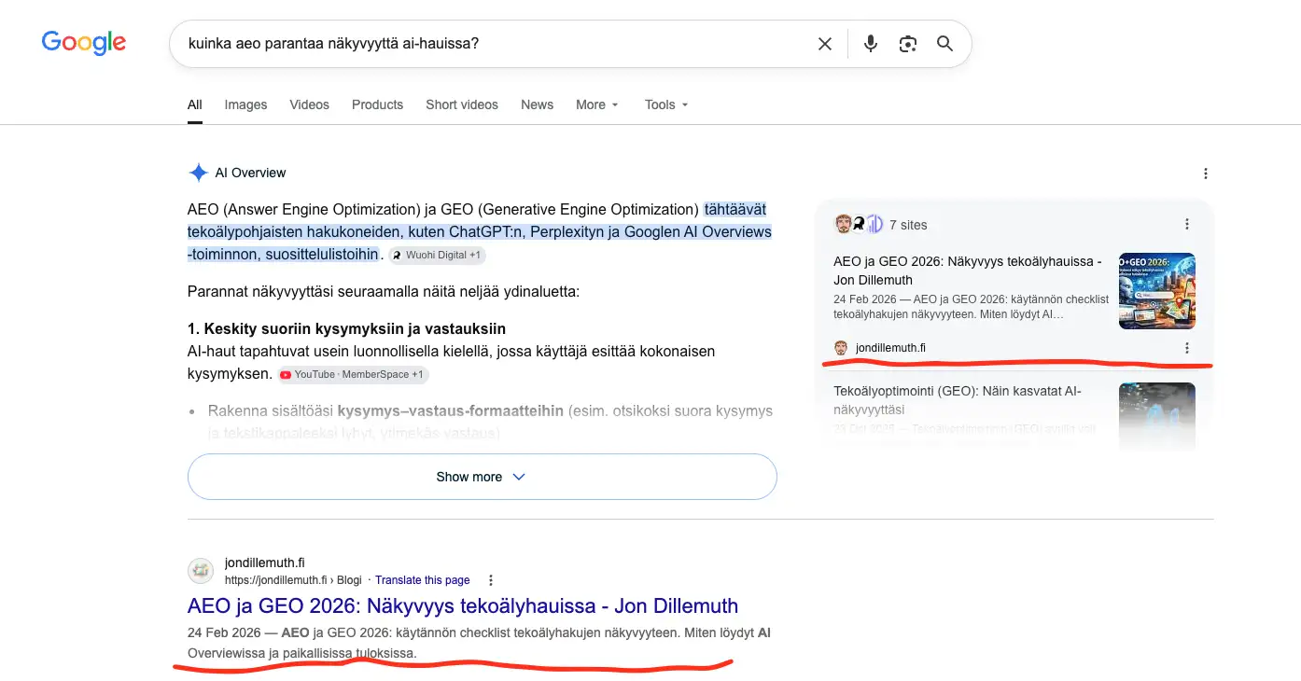Open the 7 sites panel options menu
Viewport: 1301px width, 681px height.
click(1187, 224)
